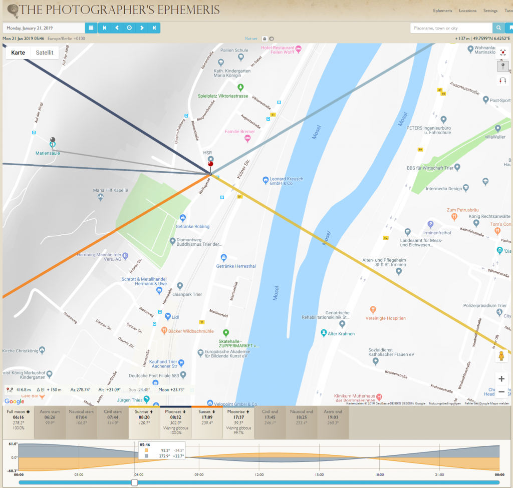Click the two-pin distance icon in geodetics bar
Screen dimensions: 513x488
point(10,389)
